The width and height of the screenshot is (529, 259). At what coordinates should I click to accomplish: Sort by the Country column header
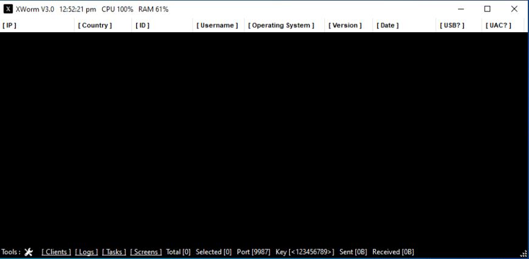pyautogui.click(x=103, y=25)
